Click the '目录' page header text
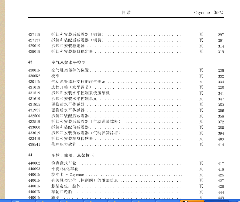This screenshot has height=202, width=240. tap(126, 12)
